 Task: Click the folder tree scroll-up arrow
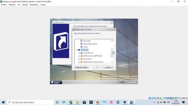(112, 41)
